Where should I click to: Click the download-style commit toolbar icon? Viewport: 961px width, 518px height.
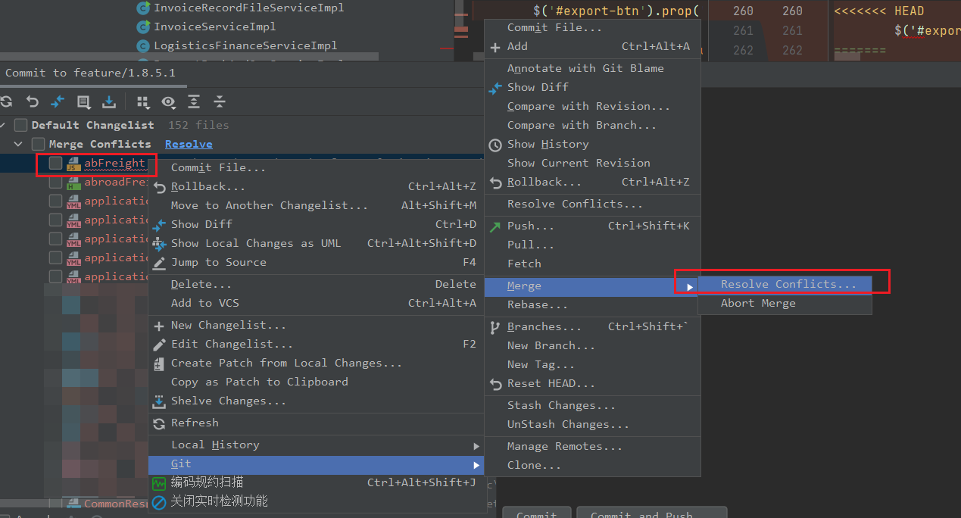109,101
